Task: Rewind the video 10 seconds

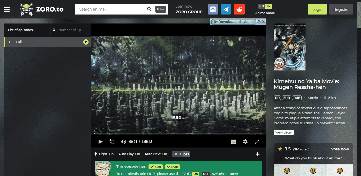Action: click(112, 142)
